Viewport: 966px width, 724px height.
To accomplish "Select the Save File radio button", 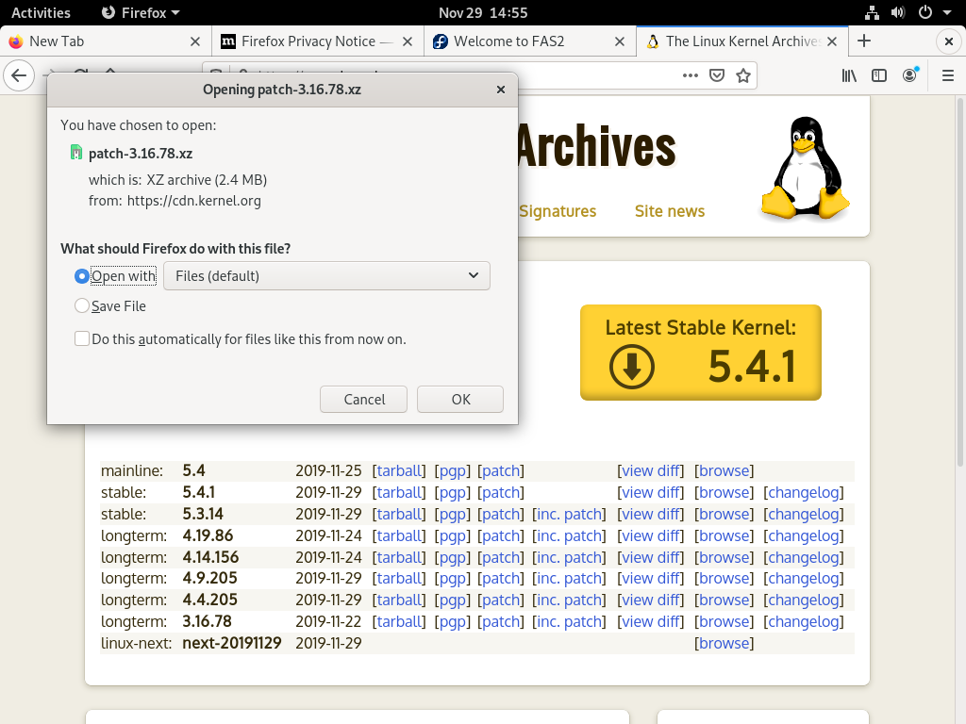I will click(x=81, y=305).
